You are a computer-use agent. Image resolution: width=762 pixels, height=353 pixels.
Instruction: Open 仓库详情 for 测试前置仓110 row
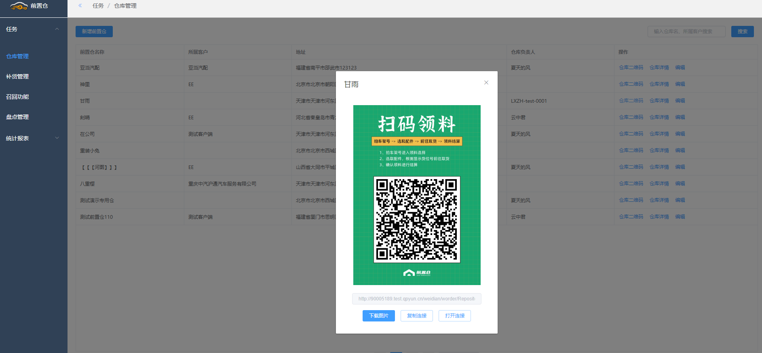pyautogui.click(x=659, y=217)
